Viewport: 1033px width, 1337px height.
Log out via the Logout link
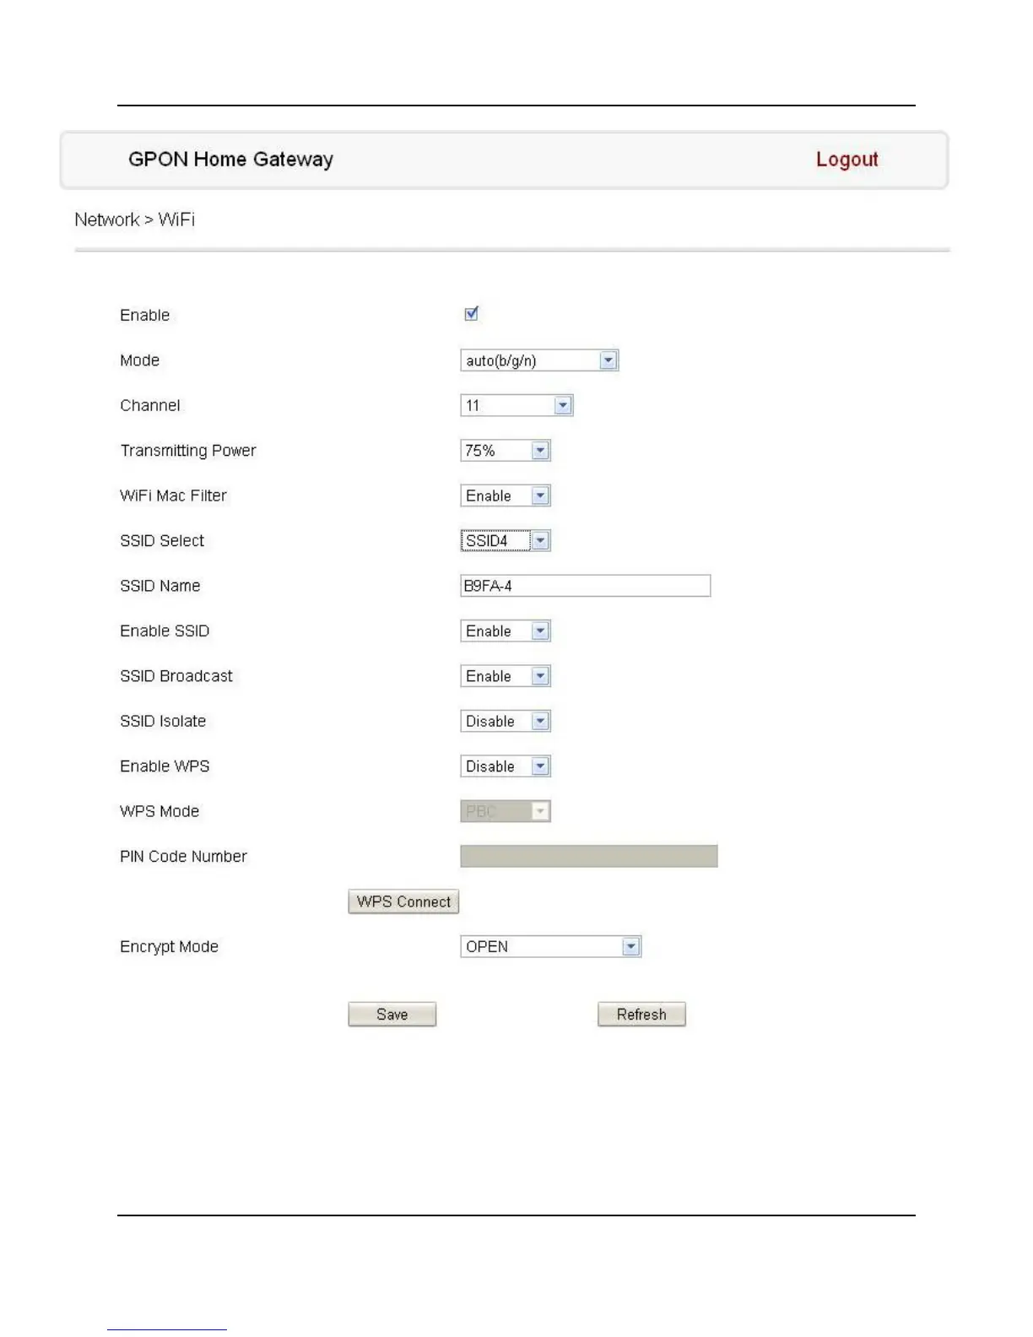pyautogui.click(x=846, y=160)
